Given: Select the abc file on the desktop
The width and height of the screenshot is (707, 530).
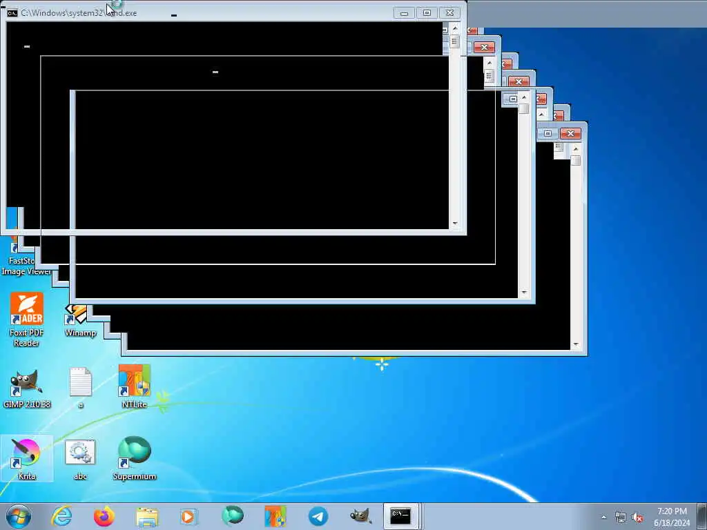Looking at the screenshot, I should point(80,459).
